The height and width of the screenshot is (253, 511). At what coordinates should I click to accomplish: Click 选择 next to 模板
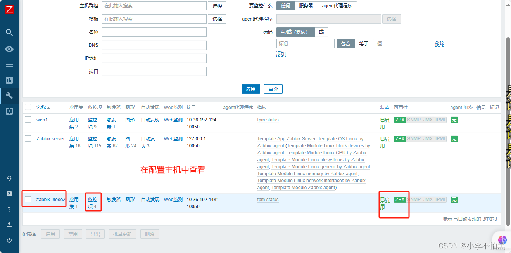pyautogui.click(x=217, y=19)
